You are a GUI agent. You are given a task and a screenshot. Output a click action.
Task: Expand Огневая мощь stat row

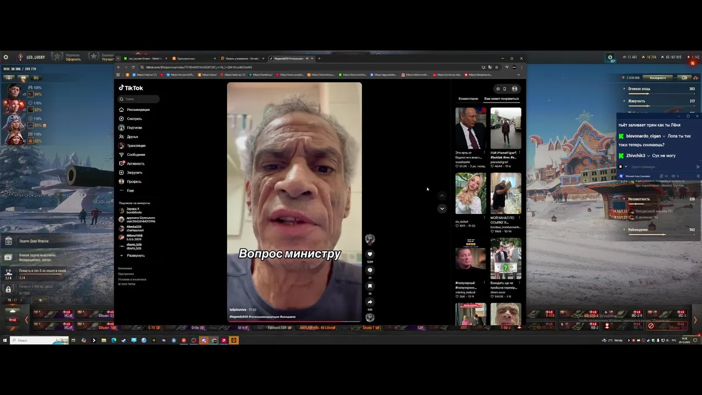pyautogui.click(x=659, y=89)
